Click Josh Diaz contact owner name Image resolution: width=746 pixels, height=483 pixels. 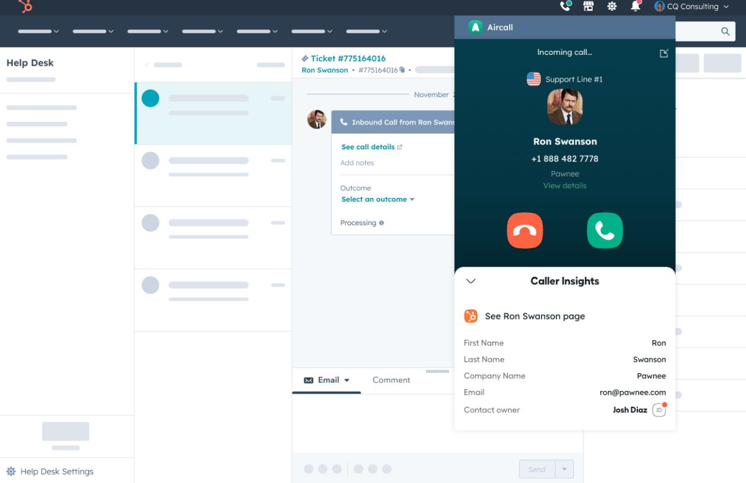[629, 410]
